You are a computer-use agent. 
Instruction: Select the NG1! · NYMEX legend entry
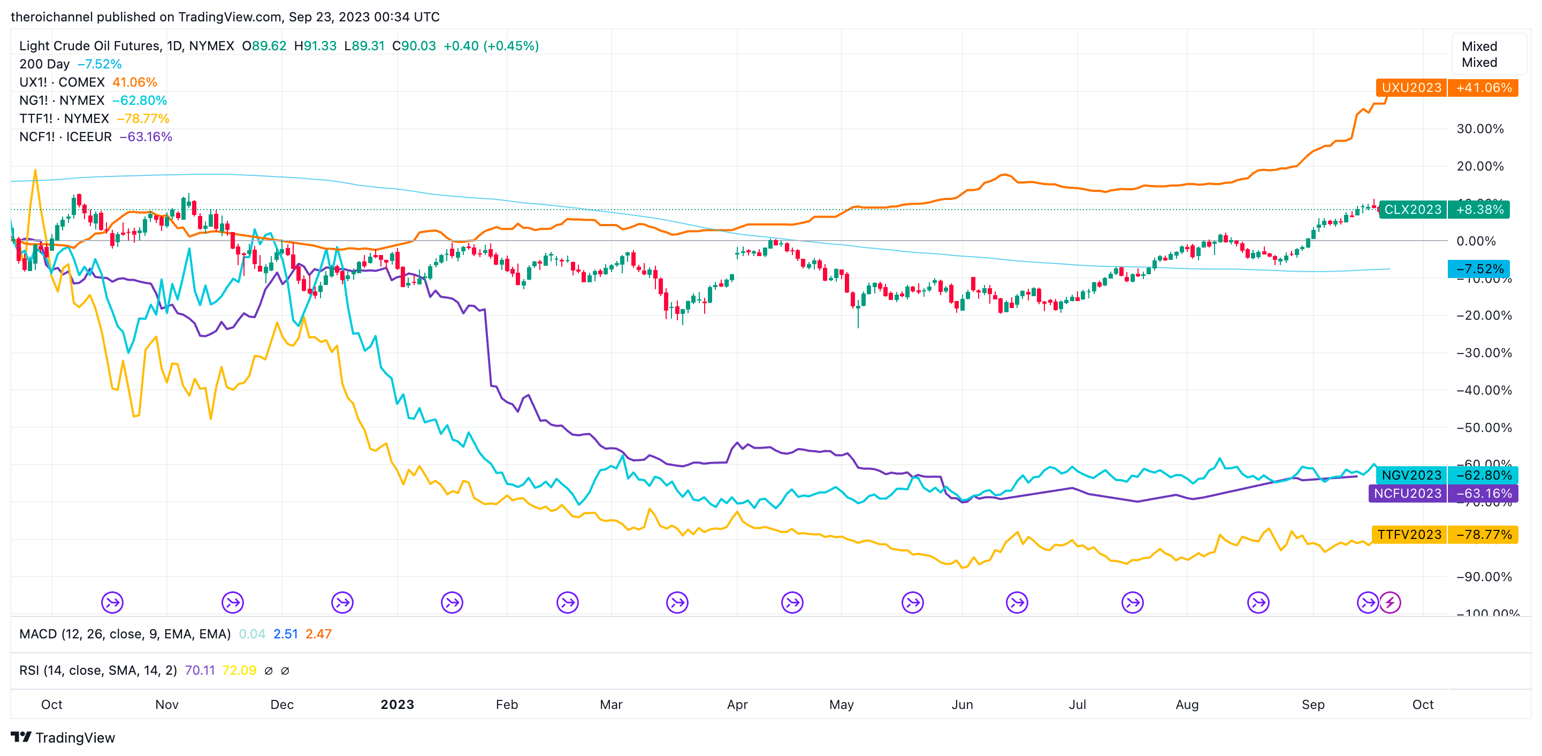point(62,101)
